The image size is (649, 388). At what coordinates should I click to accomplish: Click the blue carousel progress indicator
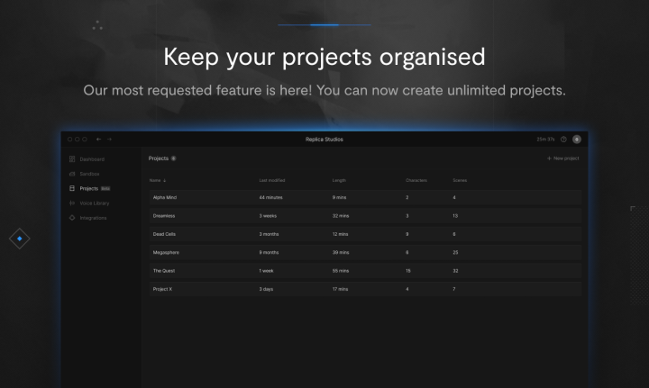(324, 25)
